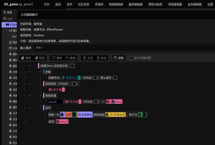Screen dimensions: 215x145
Task: Click the 全部 magnifier search icon
Action: tap(5, 19)
